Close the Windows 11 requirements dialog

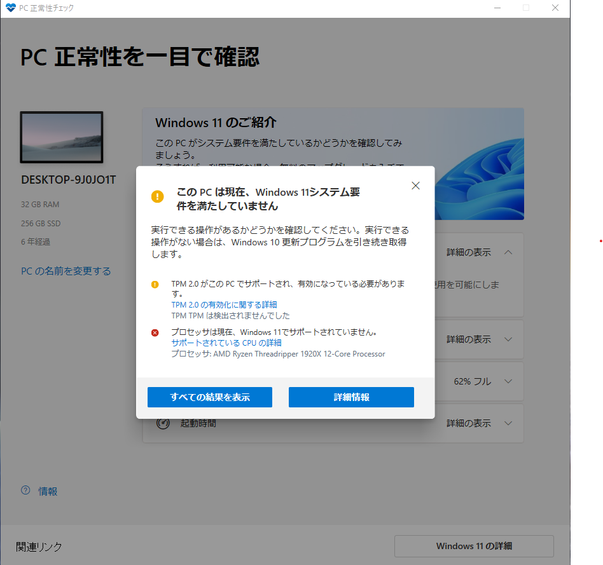415,186
